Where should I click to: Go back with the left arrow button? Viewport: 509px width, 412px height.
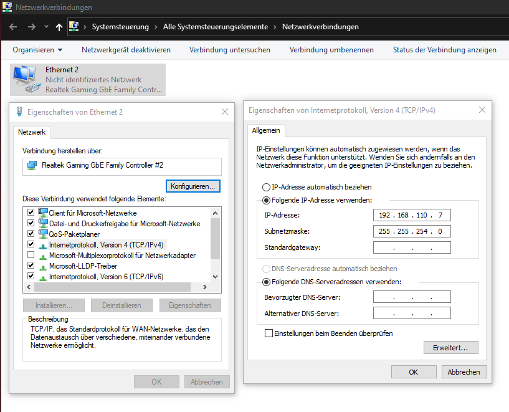click(x=13, y=27)
